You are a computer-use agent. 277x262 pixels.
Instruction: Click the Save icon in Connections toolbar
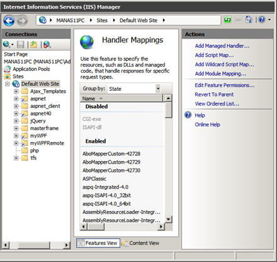coord(21,45)
